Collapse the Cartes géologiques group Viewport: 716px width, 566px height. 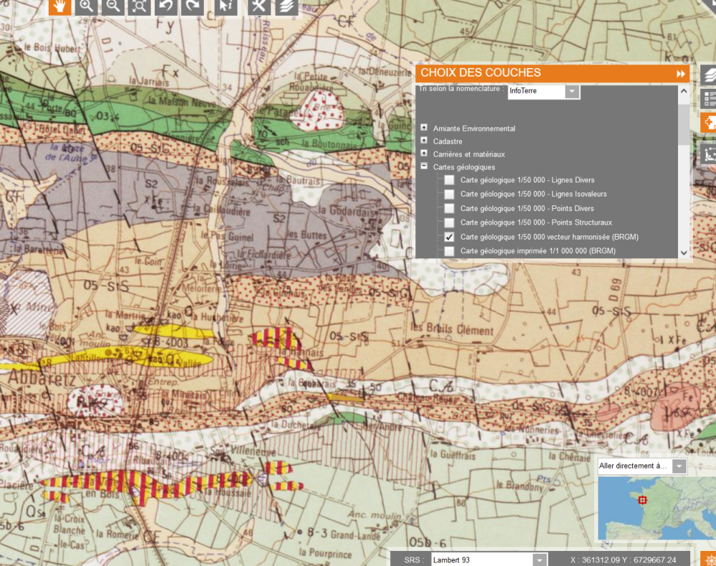[425, 166]
